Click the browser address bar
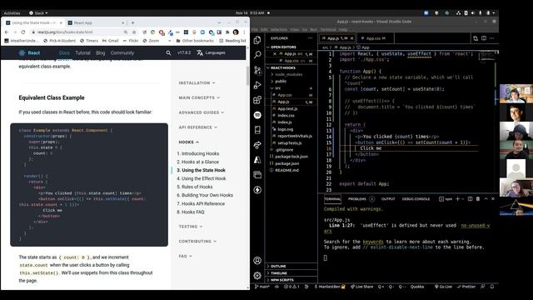The width and height of the screenshot is (533, 300). (77, 32)
